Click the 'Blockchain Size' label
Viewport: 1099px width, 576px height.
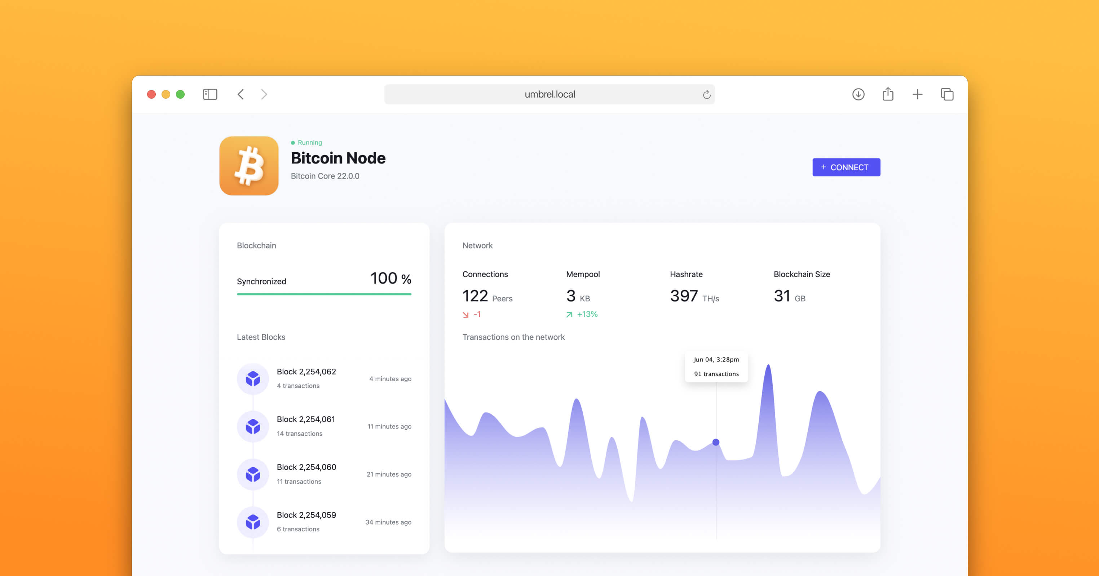(x=802, y=274)
